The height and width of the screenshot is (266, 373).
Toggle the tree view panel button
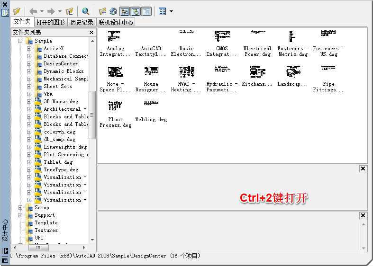pos(125,11)
